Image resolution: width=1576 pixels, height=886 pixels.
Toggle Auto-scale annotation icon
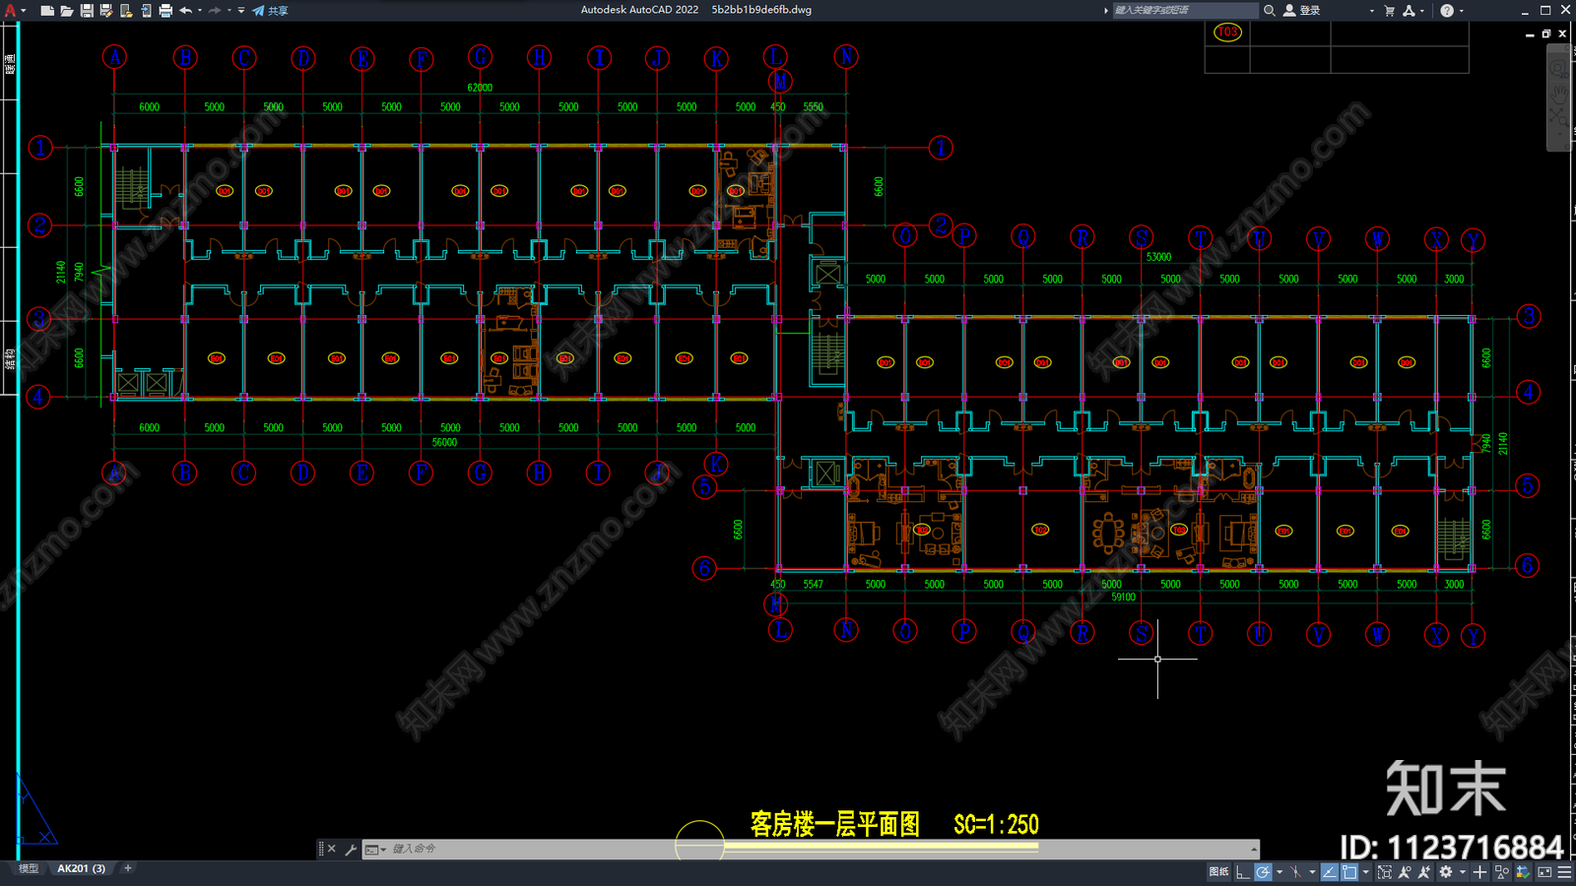click(x=1424, y=872)
